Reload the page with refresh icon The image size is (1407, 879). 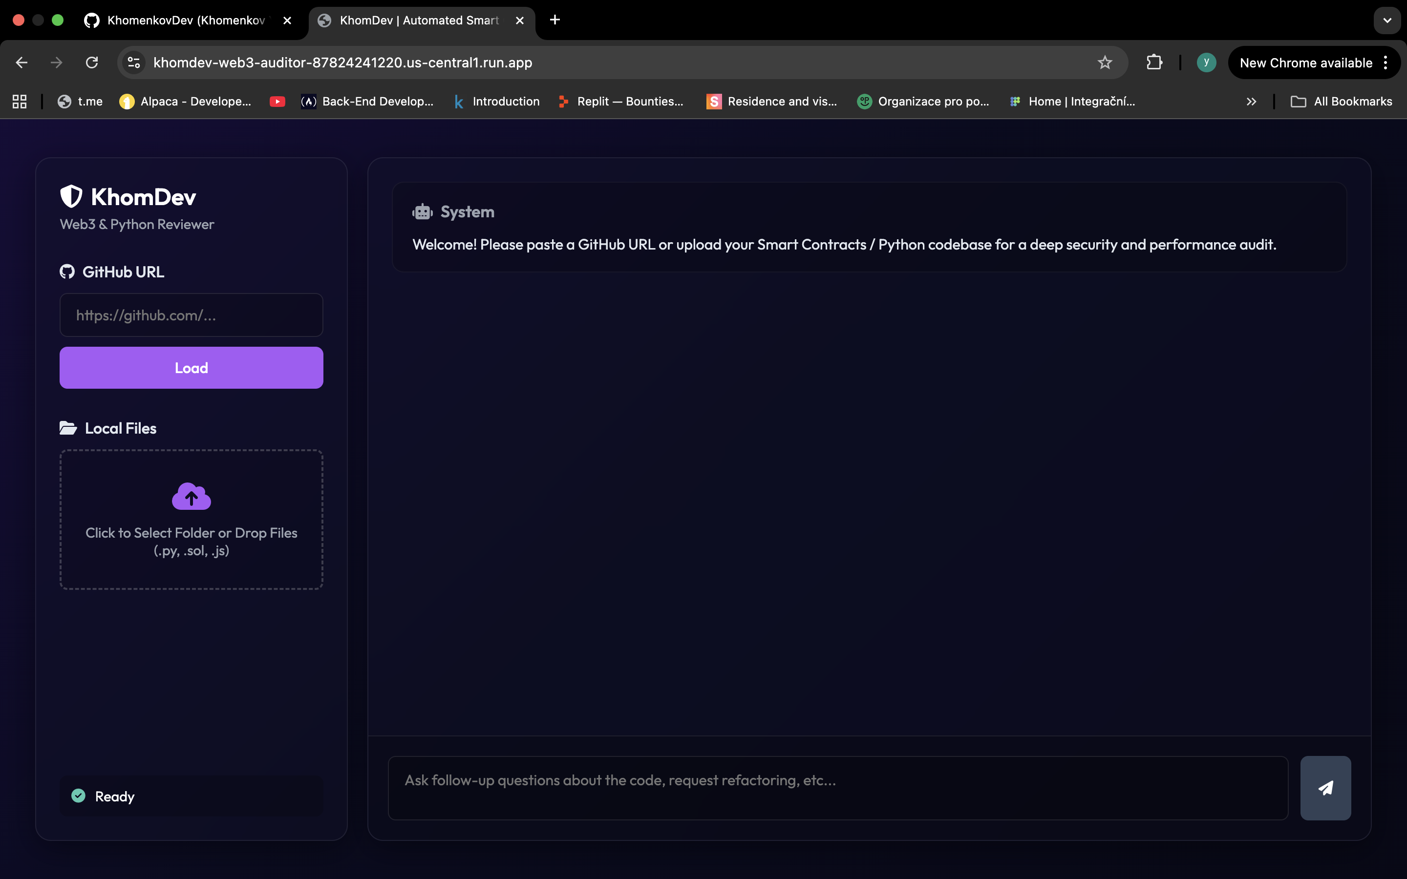pyautogui.click(x=92, y=62)
